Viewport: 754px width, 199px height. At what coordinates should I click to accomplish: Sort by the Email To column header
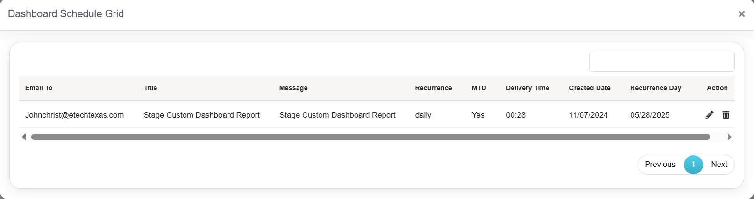click(39, 88)
